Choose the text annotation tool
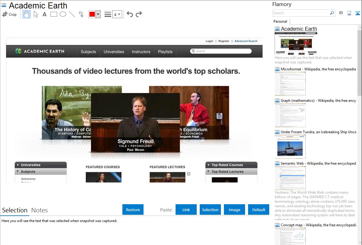The height and width of the screenshot is (245, 362). pyautogui.click(x=44, y=14)
